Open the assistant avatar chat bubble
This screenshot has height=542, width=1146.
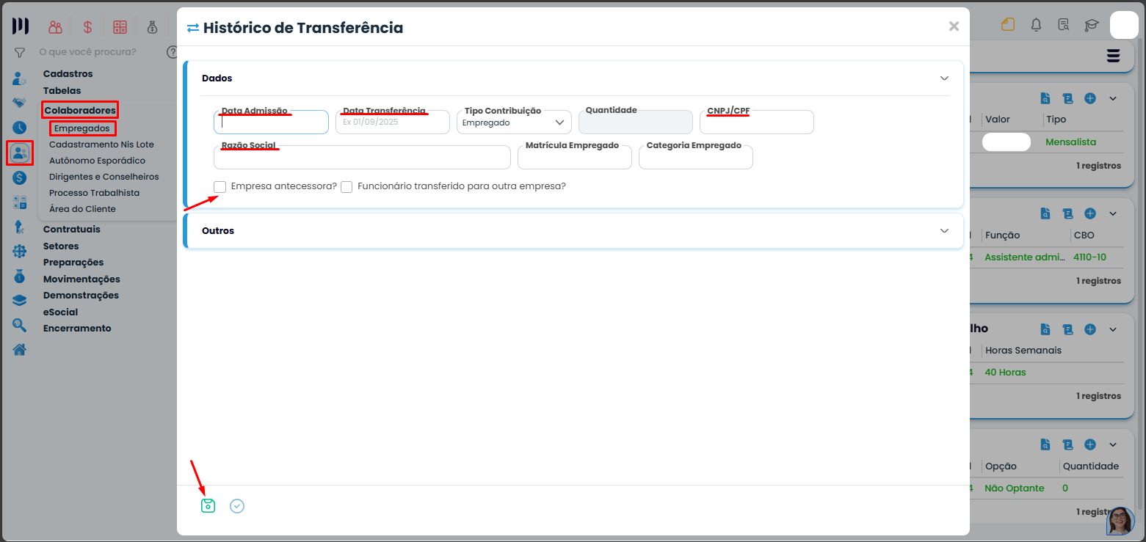coord(1120,520)
